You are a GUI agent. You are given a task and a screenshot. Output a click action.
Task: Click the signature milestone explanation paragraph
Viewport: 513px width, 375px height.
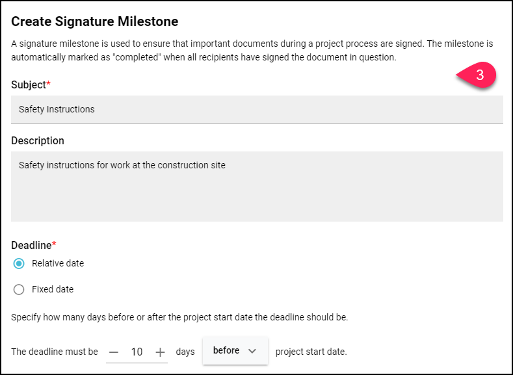[252, 50]
